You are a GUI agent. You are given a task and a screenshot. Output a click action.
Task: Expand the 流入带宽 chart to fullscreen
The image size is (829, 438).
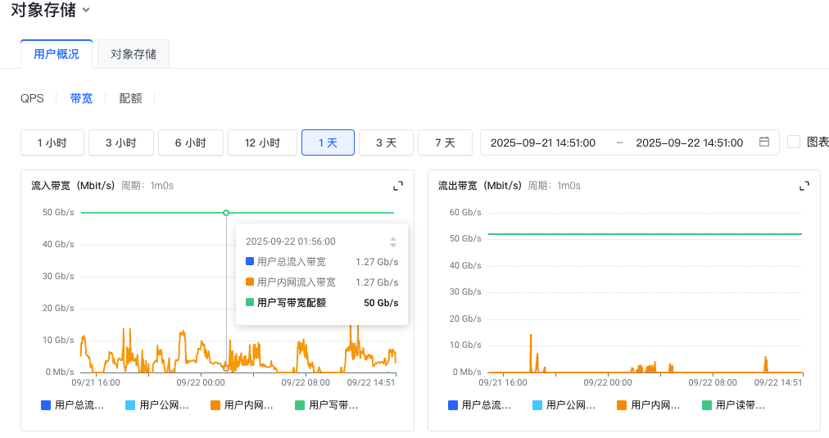[398, 186]
